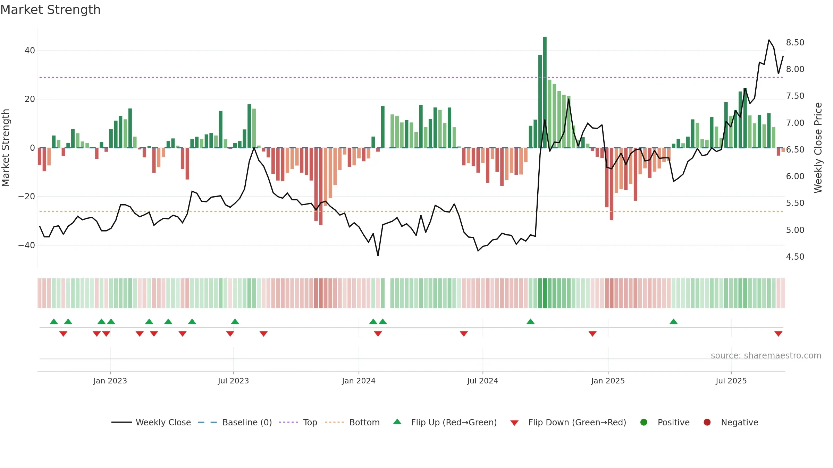The image size is (833, 468).
Task: Open the source: sharemaestro.com text
Action: point(766,356)
